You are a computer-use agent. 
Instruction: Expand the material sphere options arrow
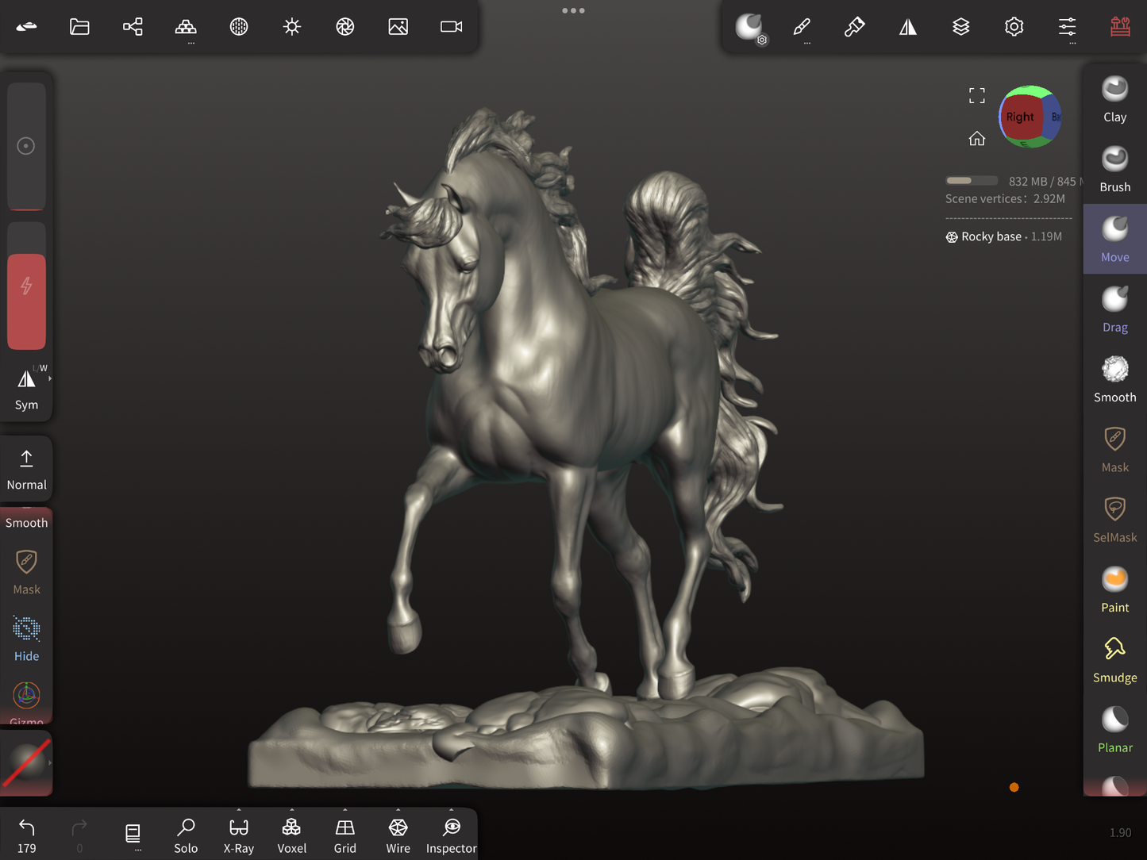point(50,763)
